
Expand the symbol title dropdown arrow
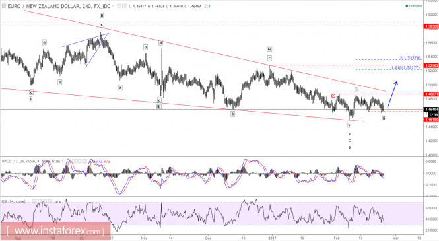click(113, 6)
